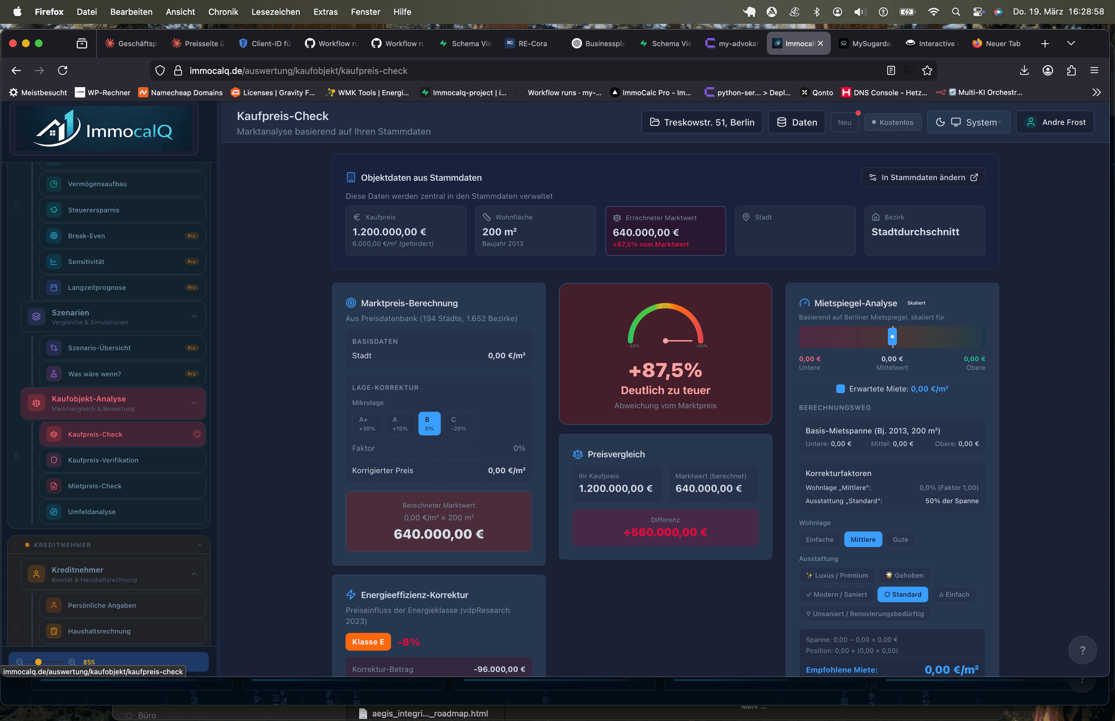Select Ausstattung 'Modern / Saniert'

tap(836, 594)
